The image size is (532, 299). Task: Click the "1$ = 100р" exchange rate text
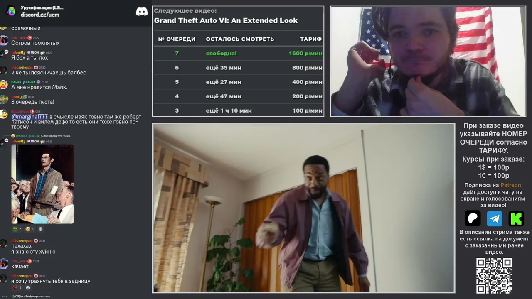click(x=493, y=167)
